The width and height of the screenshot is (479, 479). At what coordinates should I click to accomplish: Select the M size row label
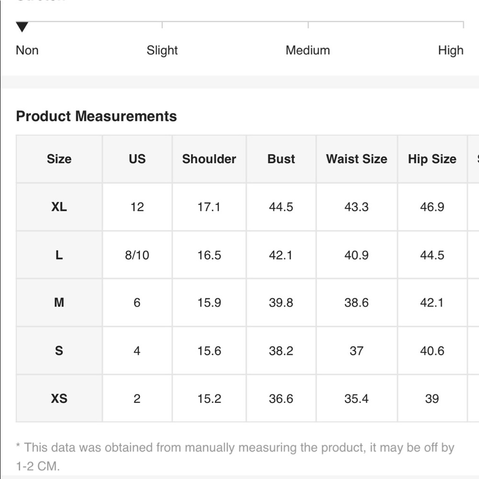pyautogui.click(x=59, y=302)
